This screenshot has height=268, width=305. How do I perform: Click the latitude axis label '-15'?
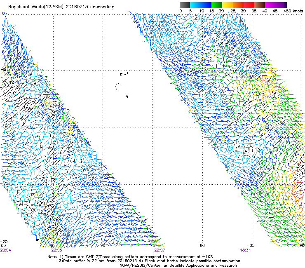point(4,183)
